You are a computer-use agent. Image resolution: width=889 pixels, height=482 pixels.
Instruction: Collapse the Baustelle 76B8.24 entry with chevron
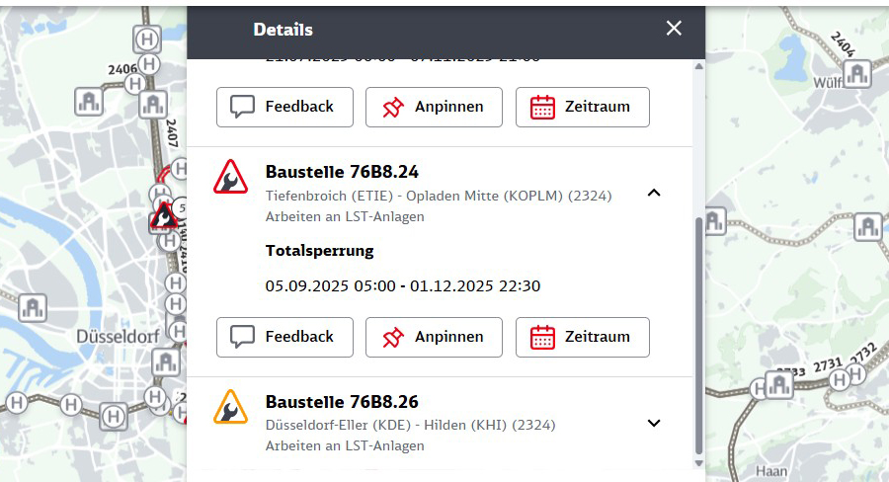(x=653, y=193)
